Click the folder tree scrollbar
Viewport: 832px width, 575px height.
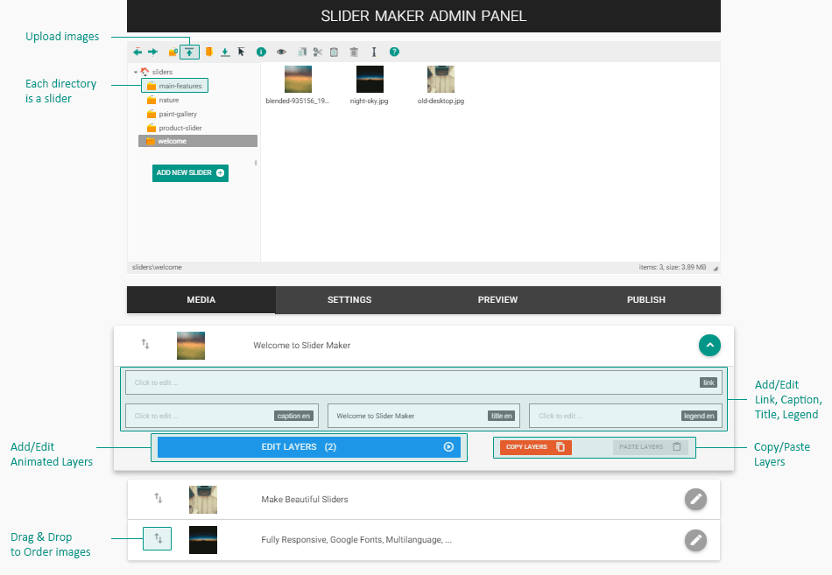click(x=256, y=163)
